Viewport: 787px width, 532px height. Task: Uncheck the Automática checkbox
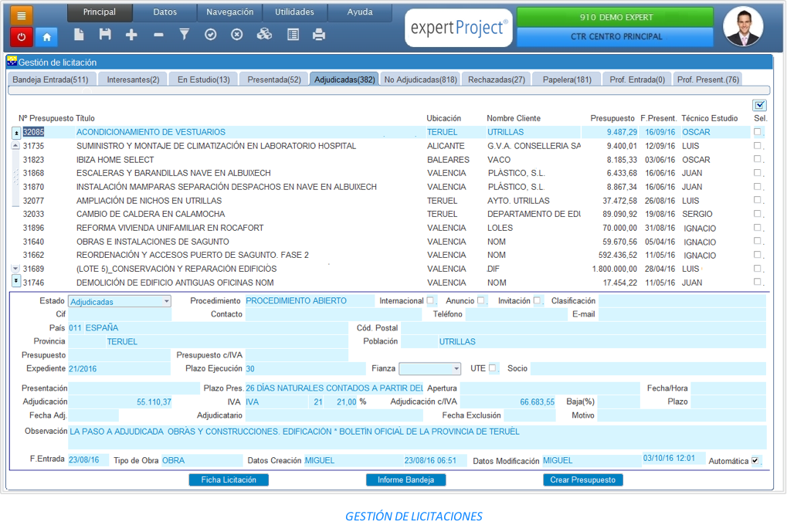(755, 460)
